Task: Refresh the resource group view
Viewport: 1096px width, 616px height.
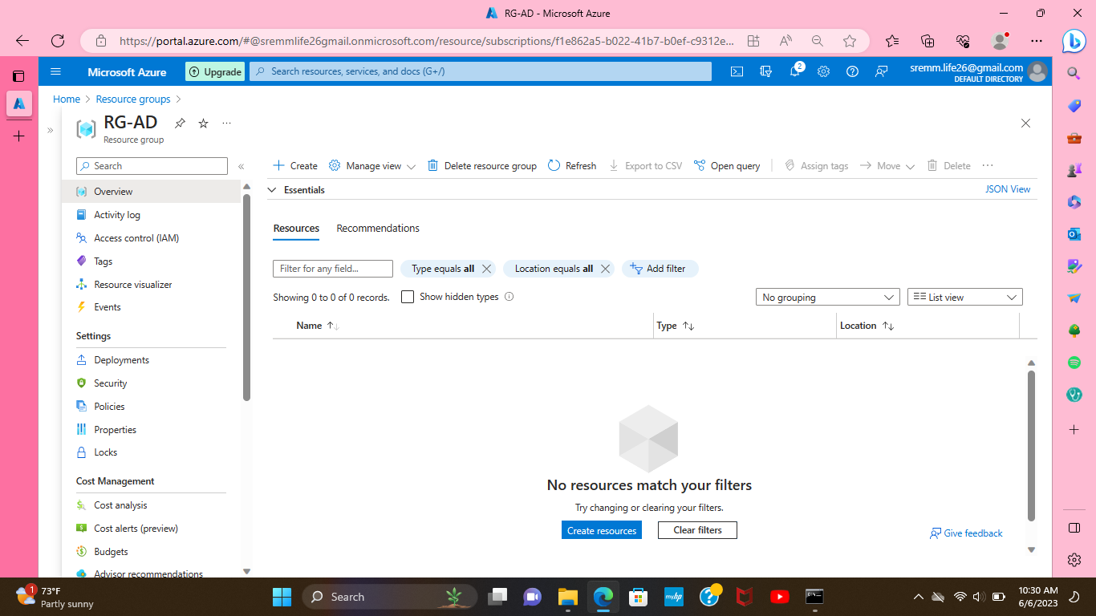Action: (571, 165)
